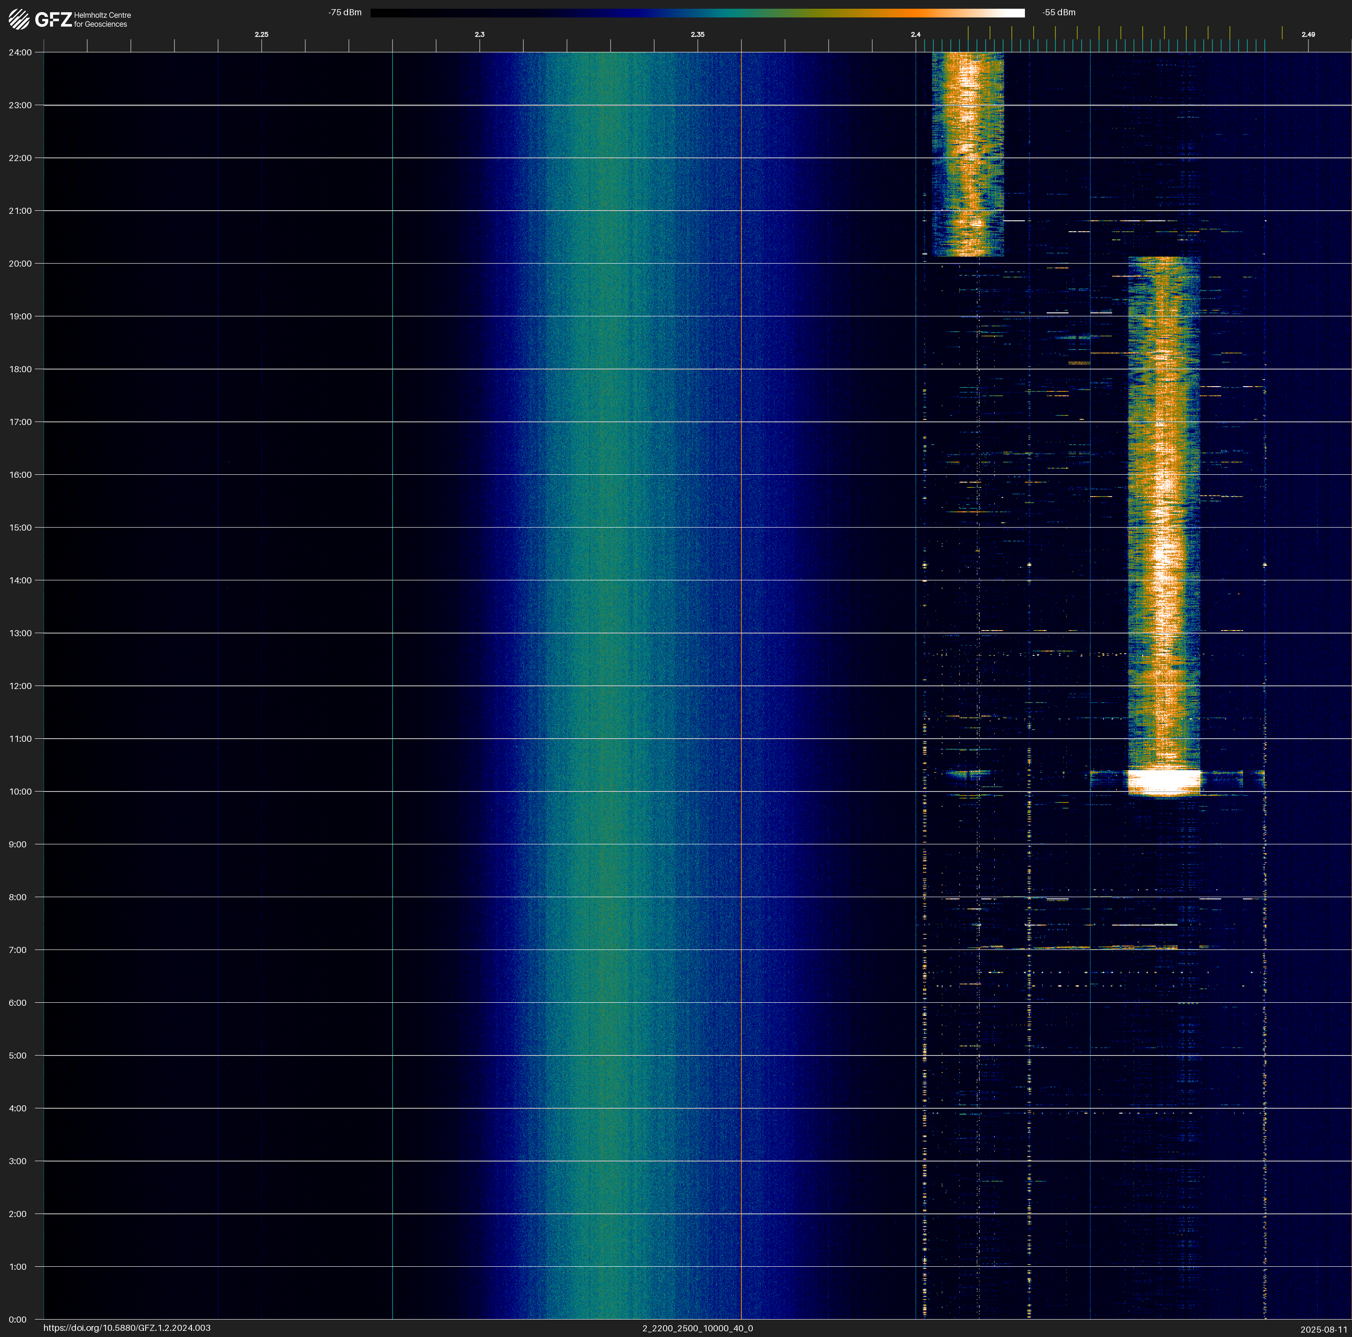
Task: Click the color scale gradient bar
Action: coord(697,13)
